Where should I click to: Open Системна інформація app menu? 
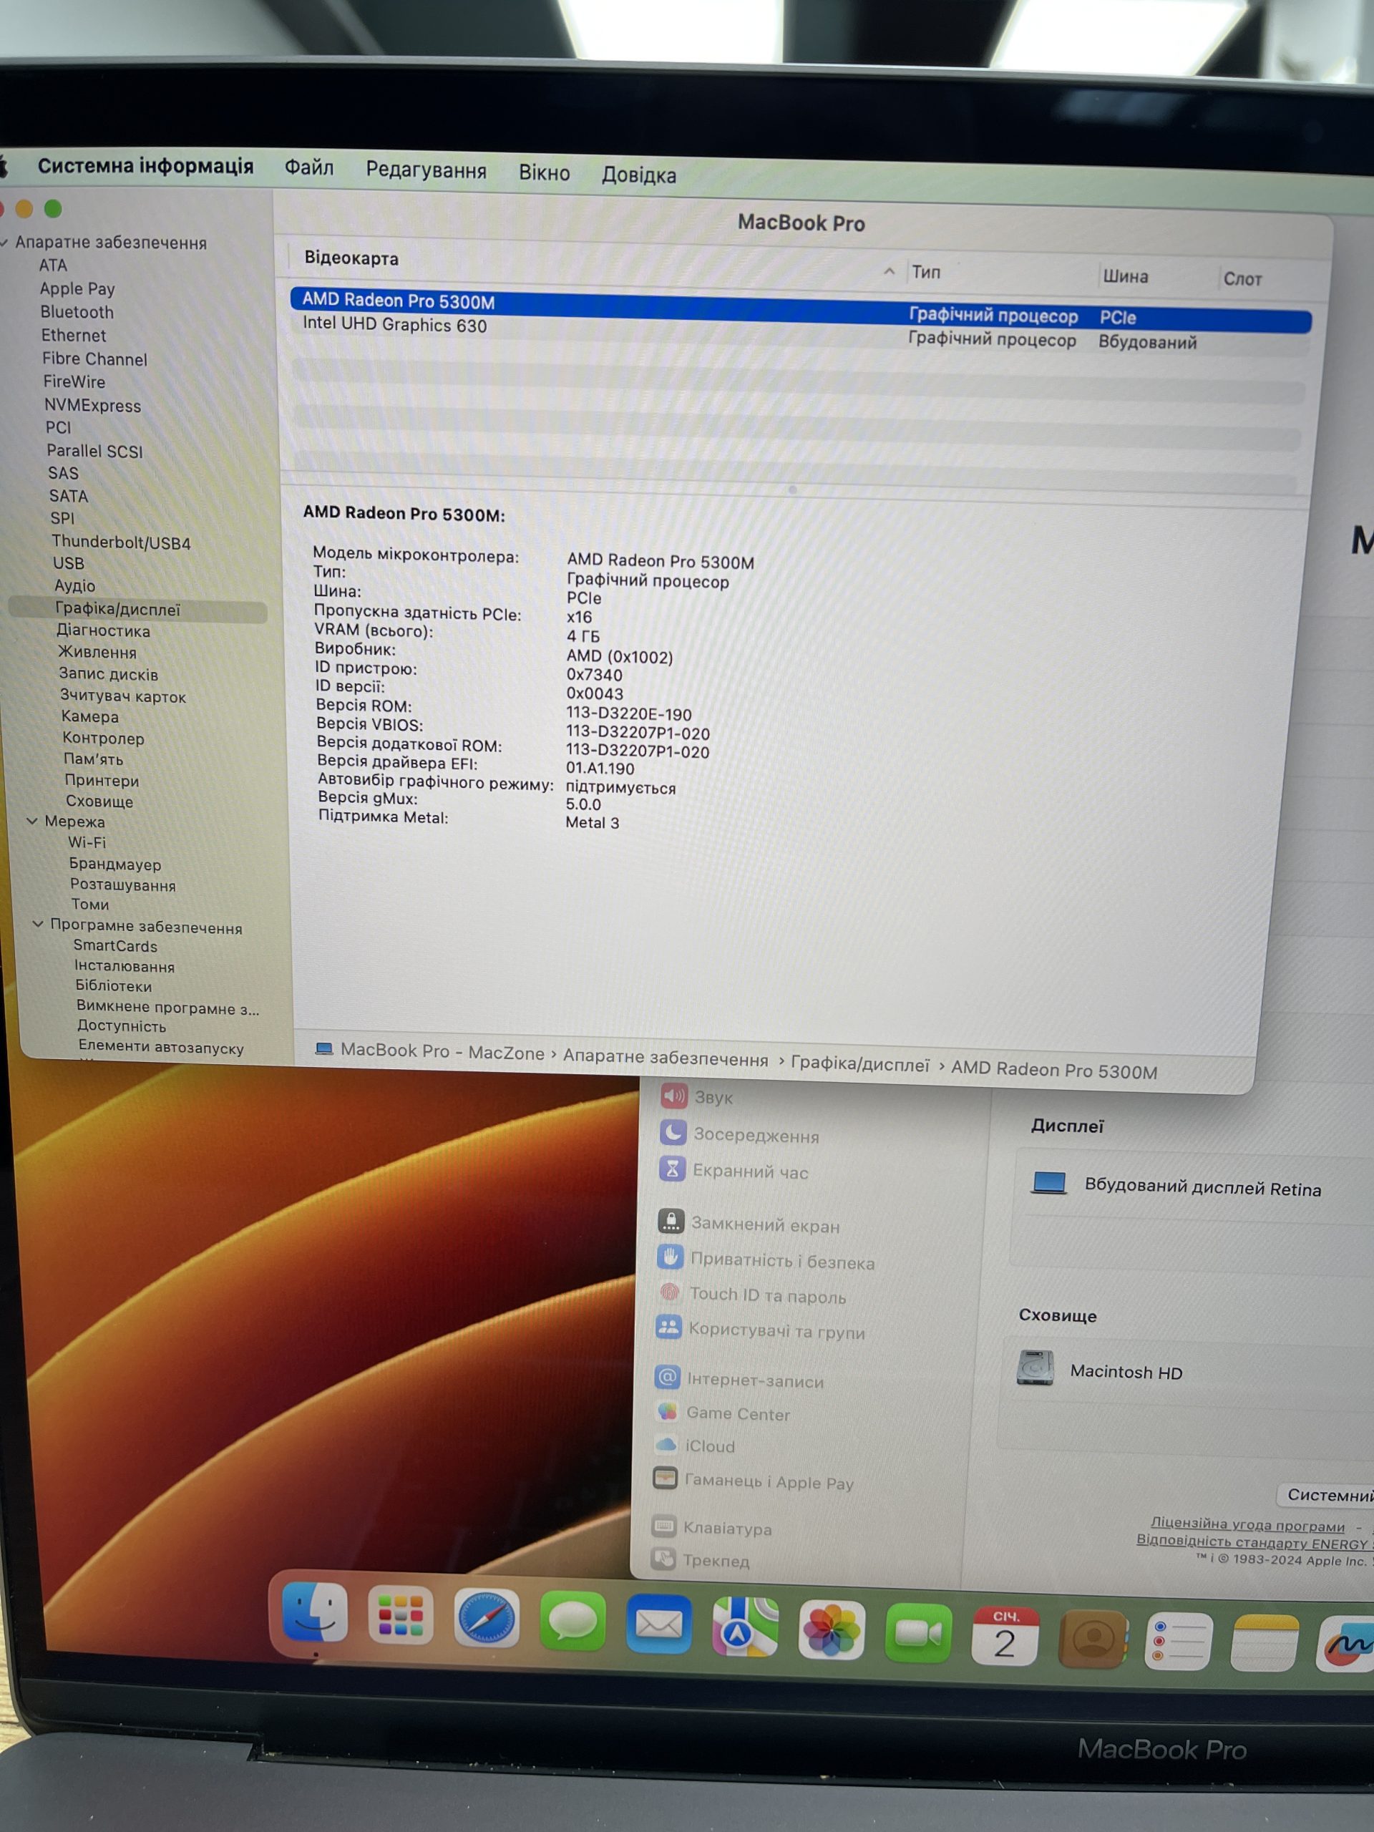coord(145,165)
